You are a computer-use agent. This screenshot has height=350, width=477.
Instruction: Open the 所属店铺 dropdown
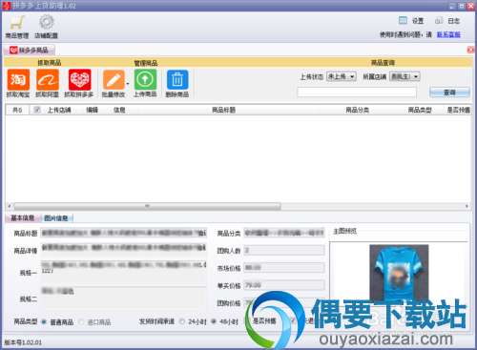404,76
